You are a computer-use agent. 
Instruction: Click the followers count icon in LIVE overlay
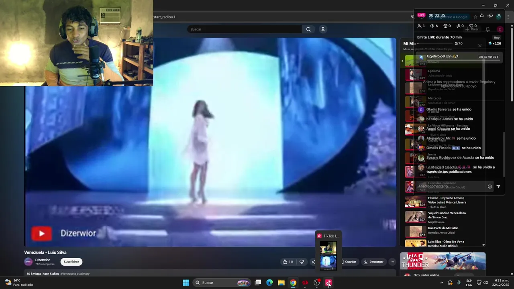pyautogui.click(x=460, y=26)
